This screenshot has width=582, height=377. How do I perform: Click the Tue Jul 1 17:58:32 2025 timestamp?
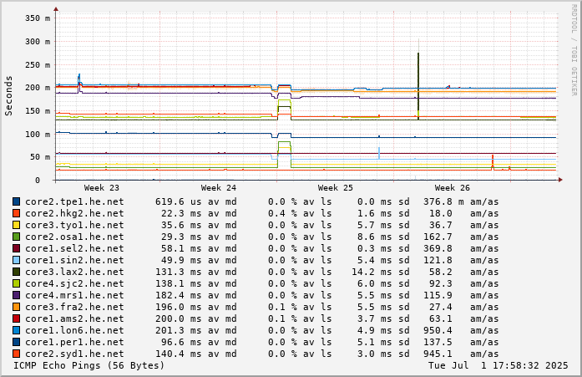[x=498, y=365]
